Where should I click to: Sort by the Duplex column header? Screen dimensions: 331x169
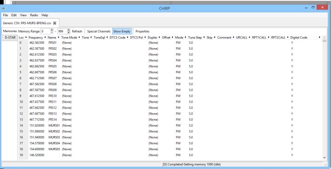click(154, 38)
